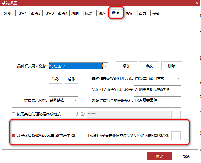
Task: Click the 前移 button
Action: [55, 79]
